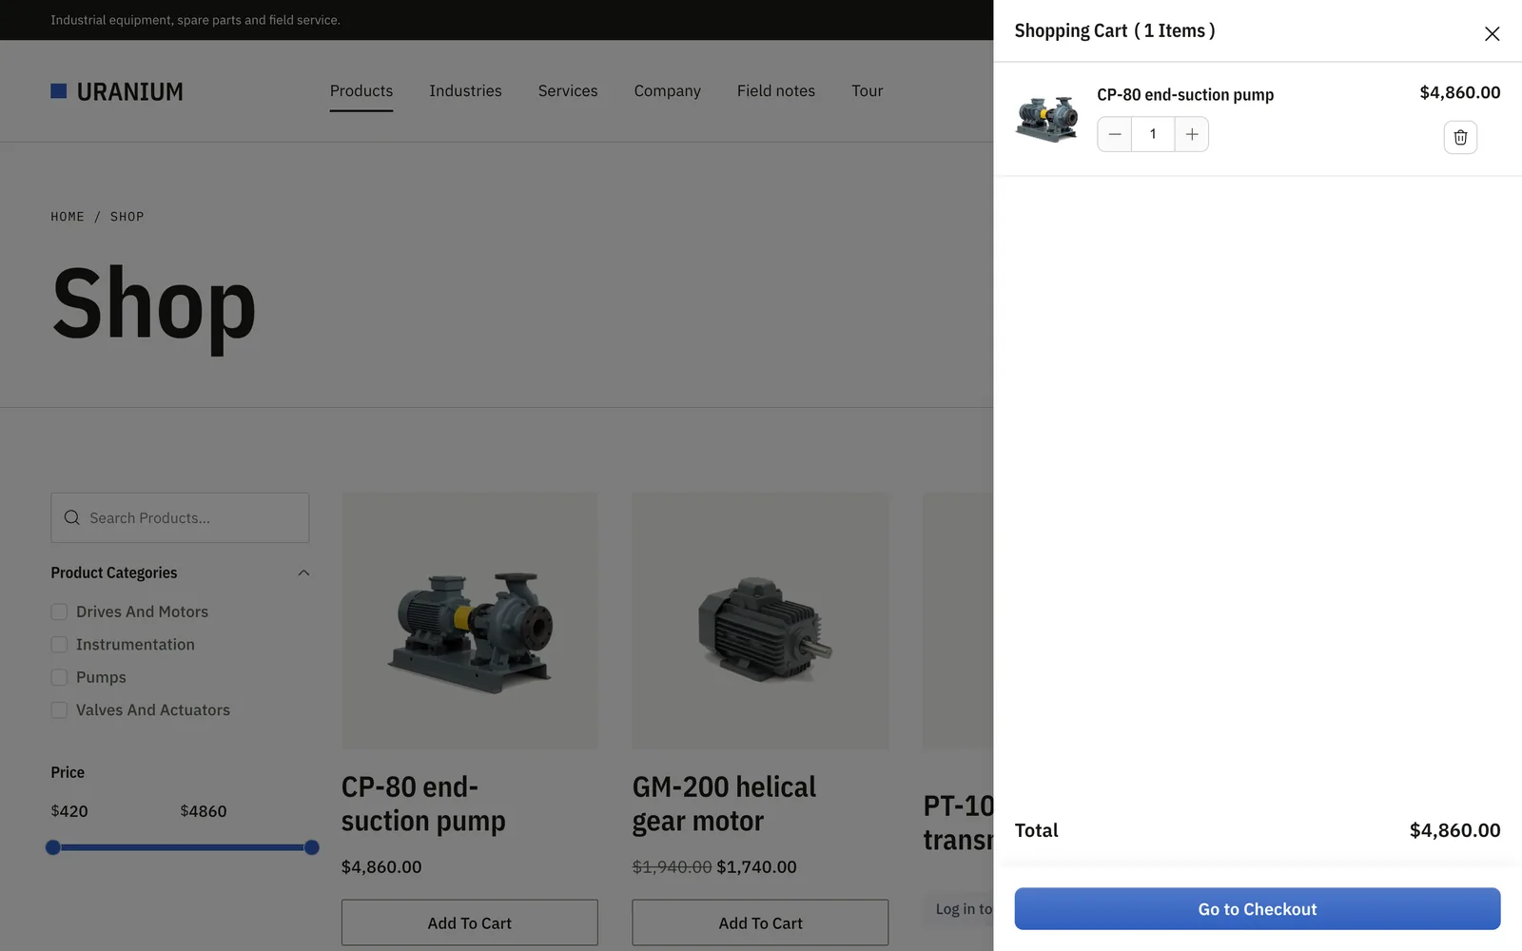Screen dimensions: 1522x951
Task: Open GM-200 helical gear motor image
Action: point(760,620)
